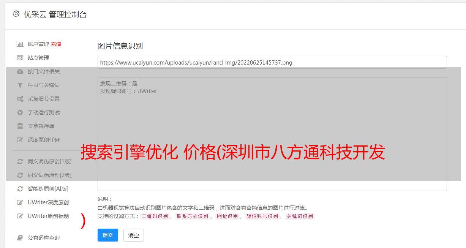Click the 发现疑似账号：UWriter result line

coord(128,91)
